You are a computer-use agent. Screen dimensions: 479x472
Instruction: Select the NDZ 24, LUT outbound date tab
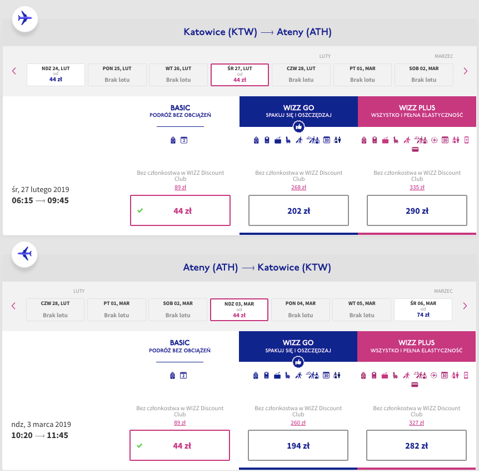pyautogui.click(x=56, y=74)
